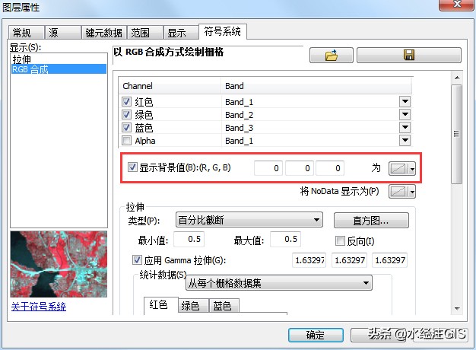Click the Channel column header
Image resolution: width=476 pixels, height=350 pixels.
click(170, 86)
